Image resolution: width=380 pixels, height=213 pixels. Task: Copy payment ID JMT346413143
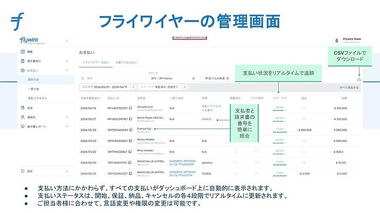click(x=130, y=162)
